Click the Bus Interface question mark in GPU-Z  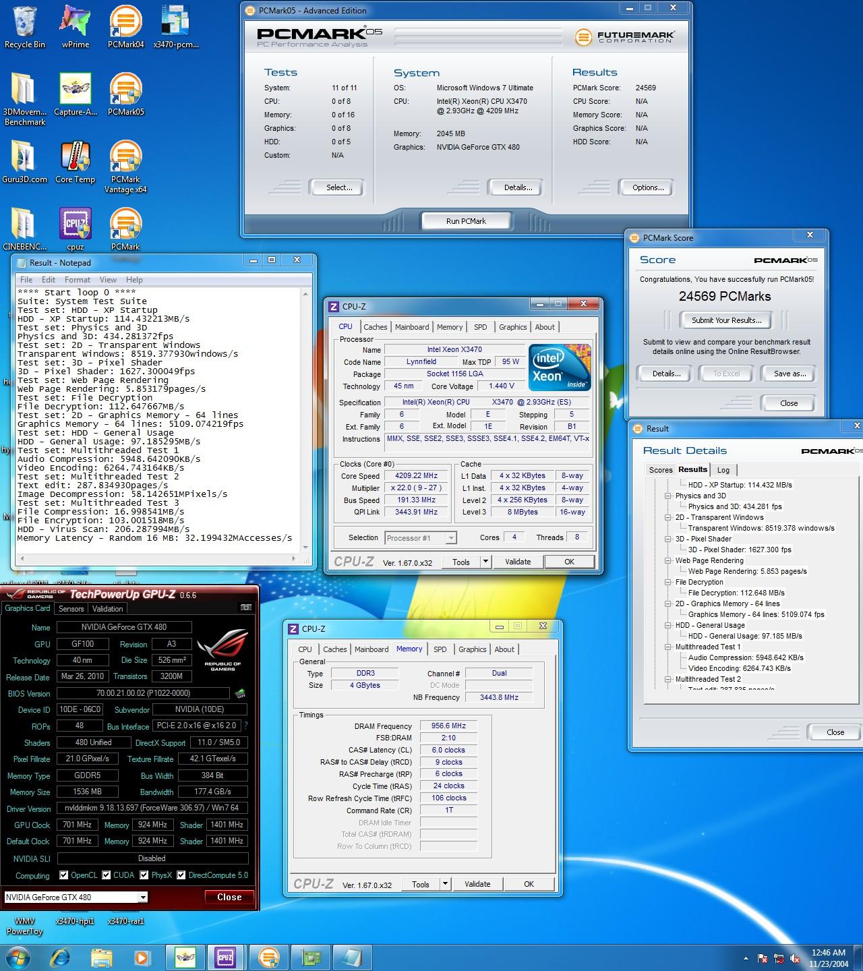(245, 726)
